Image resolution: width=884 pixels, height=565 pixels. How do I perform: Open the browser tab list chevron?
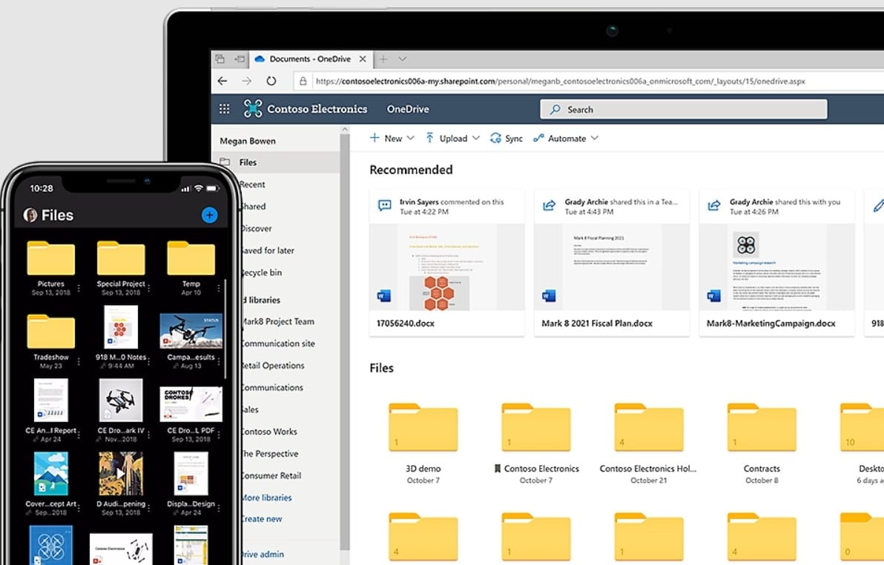point(403,58)
